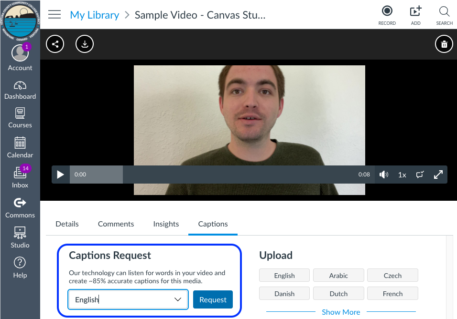457x319 pixels.
Task: Mute the video volume
Action: [383, 175]
